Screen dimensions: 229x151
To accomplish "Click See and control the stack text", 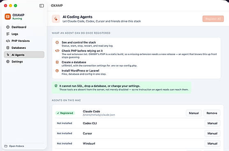I will coord(79,42).
